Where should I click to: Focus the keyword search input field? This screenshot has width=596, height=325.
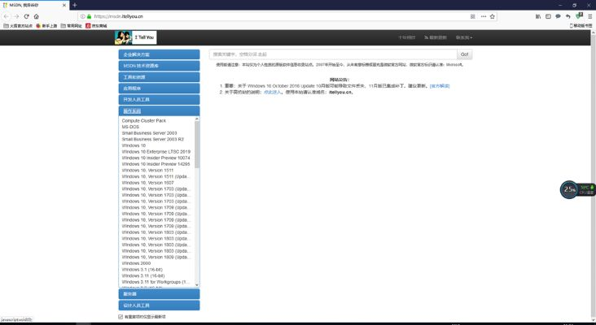coord(333,54)
